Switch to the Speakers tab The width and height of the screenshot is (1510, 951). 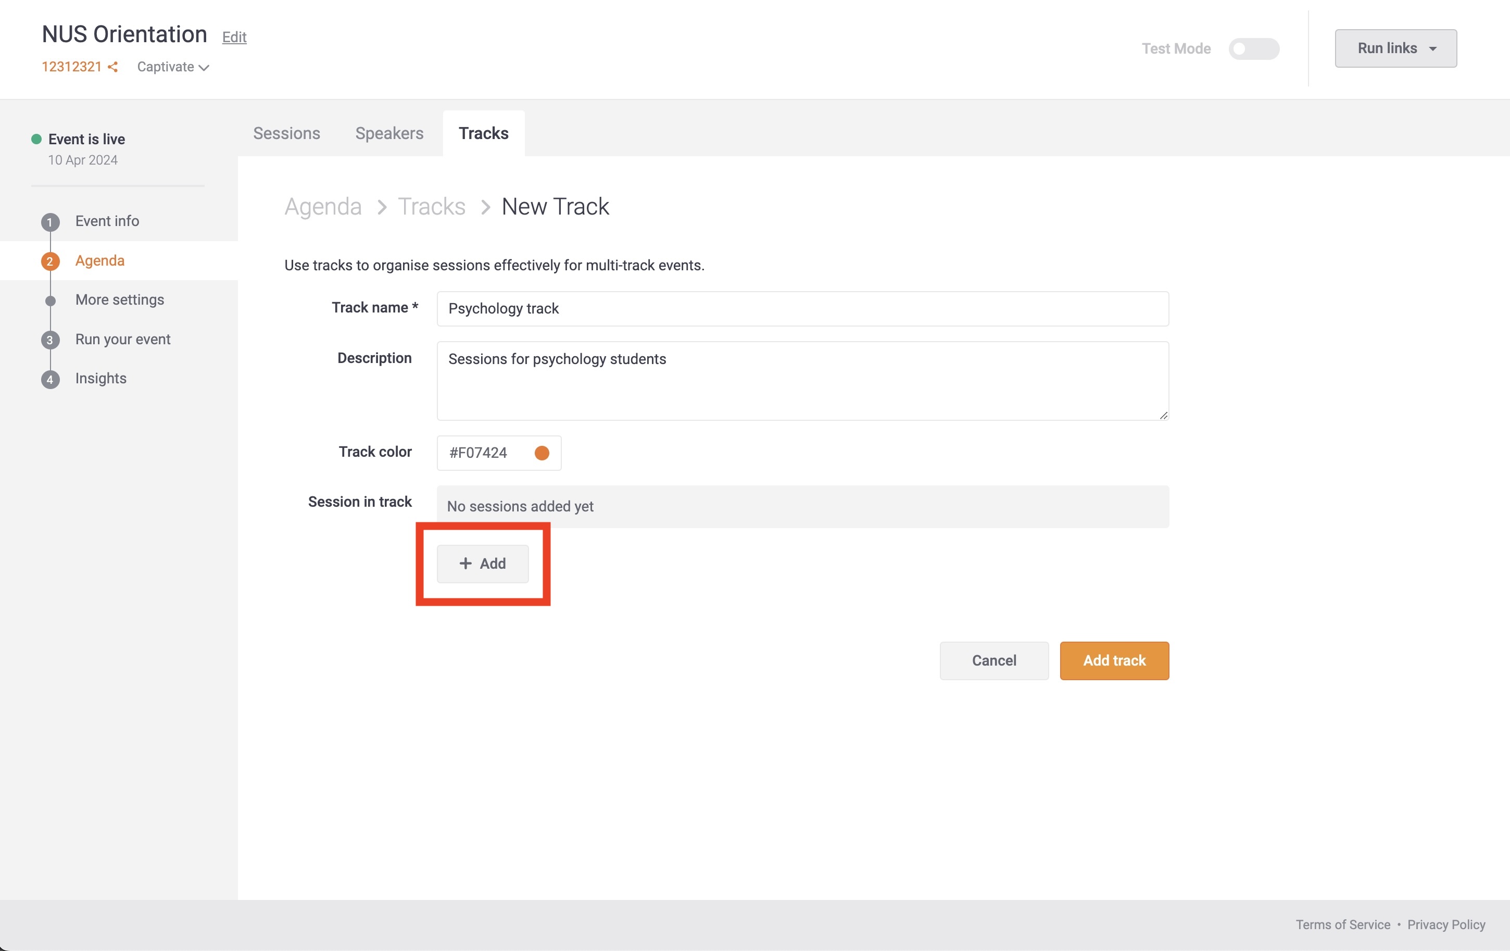(x=389, y=134)
